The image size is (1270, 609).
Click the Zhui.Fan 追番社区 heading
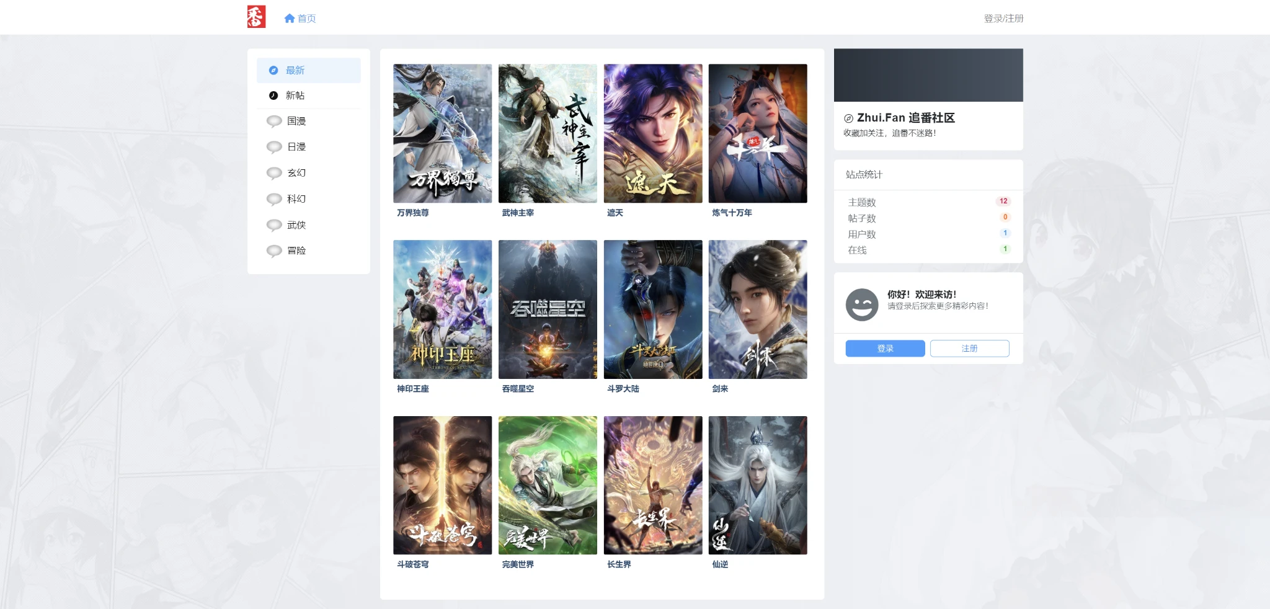pyautogui.click(x=905, y=118)
